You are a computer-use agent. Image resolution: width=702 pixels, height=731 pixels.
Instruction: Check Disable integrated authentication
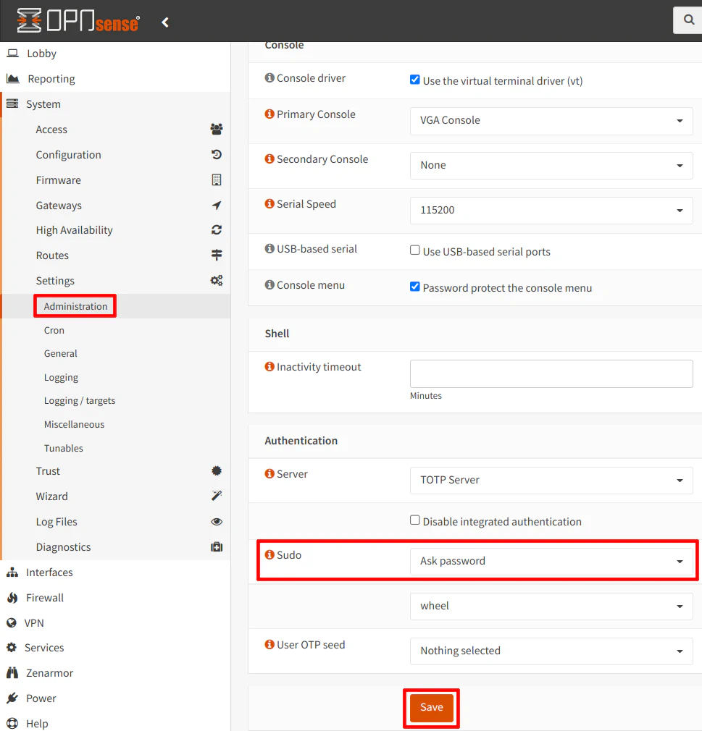[x=414, y=520]
